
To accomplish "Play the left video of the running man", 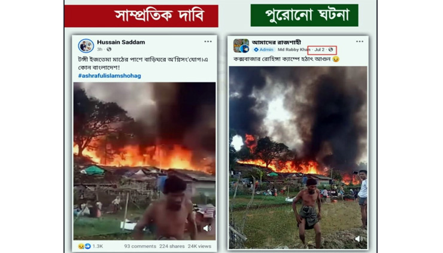I will [144, 161].
